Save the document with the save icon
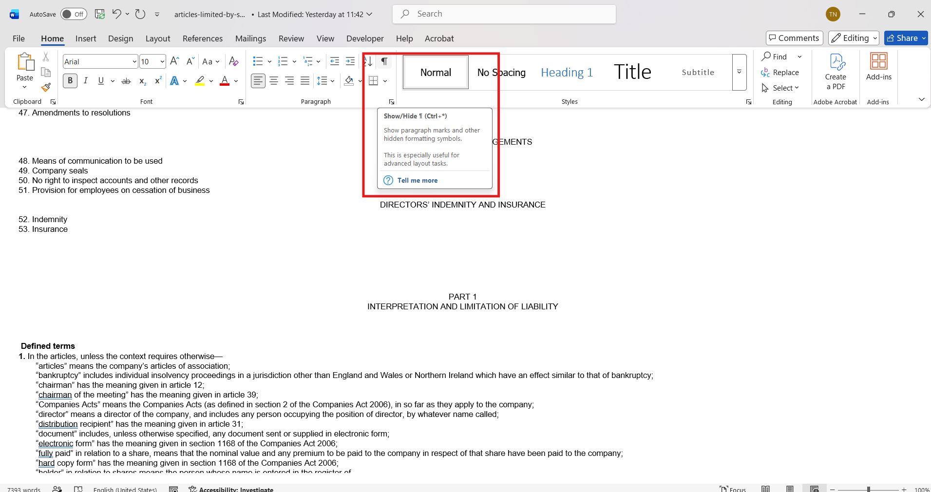The width and height of the screenshot is (931, 492). (100, 14)
